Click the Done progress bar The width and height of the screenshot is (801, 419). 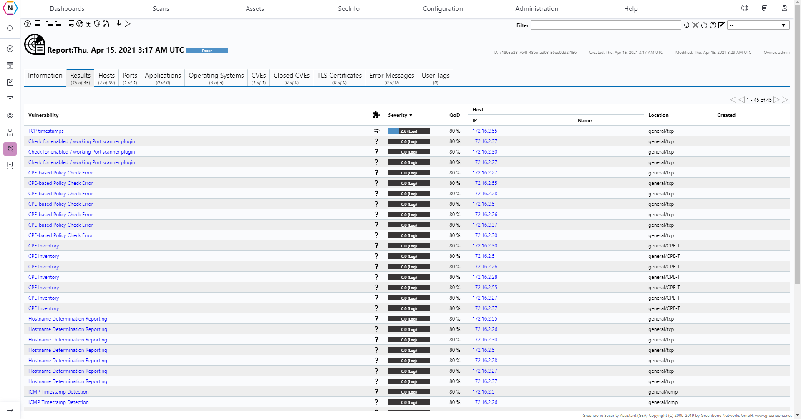pos(207,50)
